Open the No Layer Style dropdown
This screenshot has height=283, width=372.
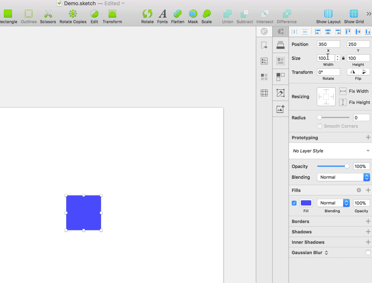(330, 151)
